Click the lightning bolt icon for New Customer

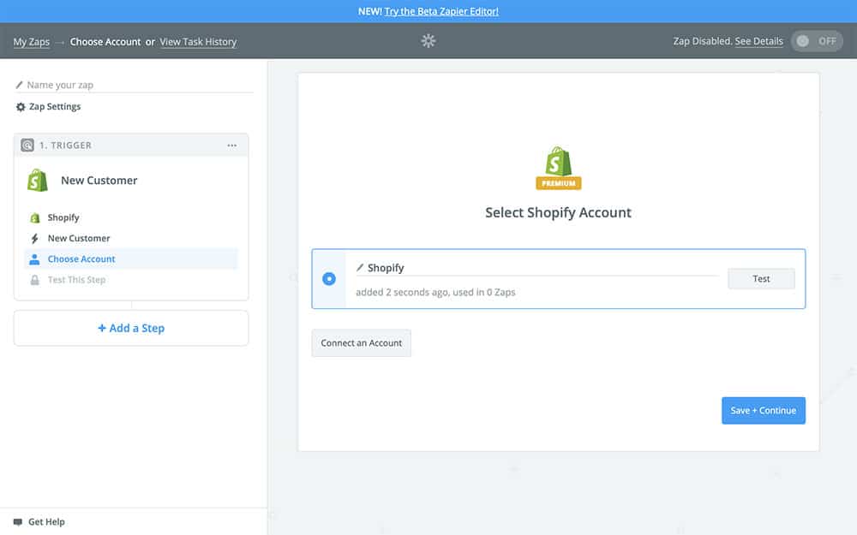coord(34,239)
